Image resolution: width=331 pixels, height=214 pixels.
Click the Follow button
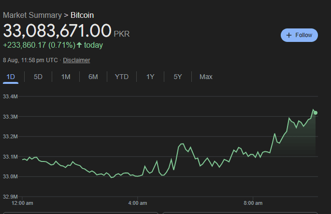[299, 35]
